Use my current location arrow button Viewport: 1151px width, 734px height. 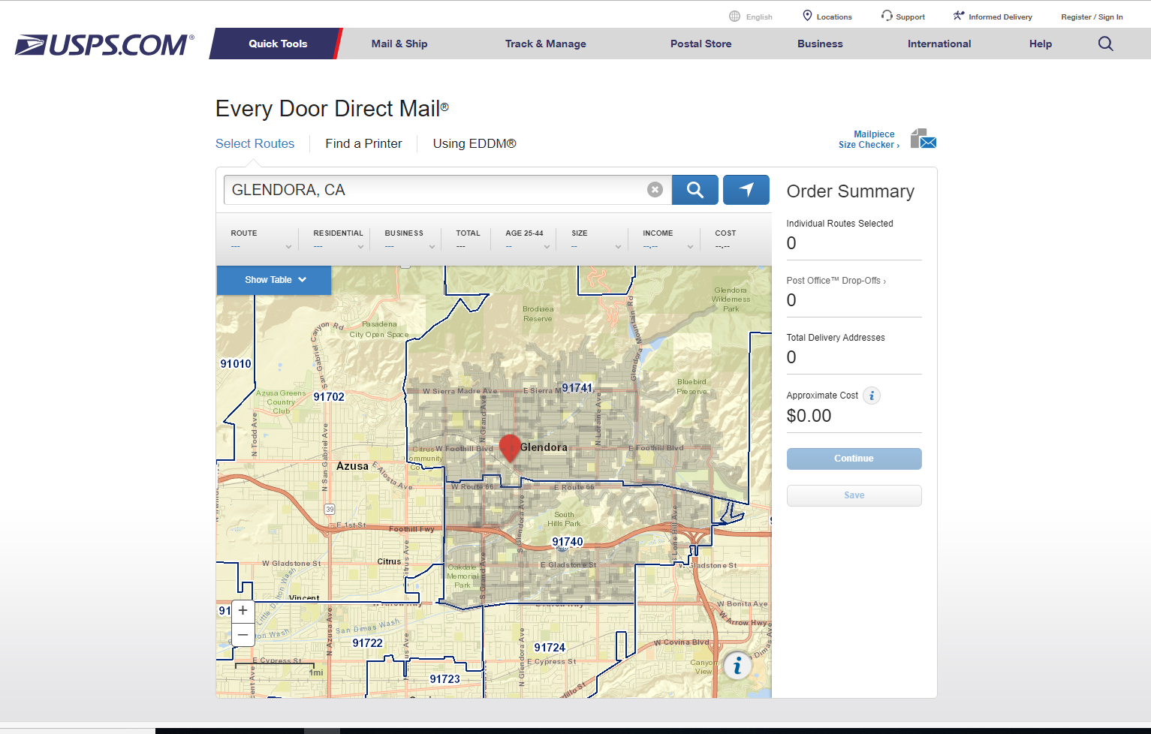click(x=746, y=190)
